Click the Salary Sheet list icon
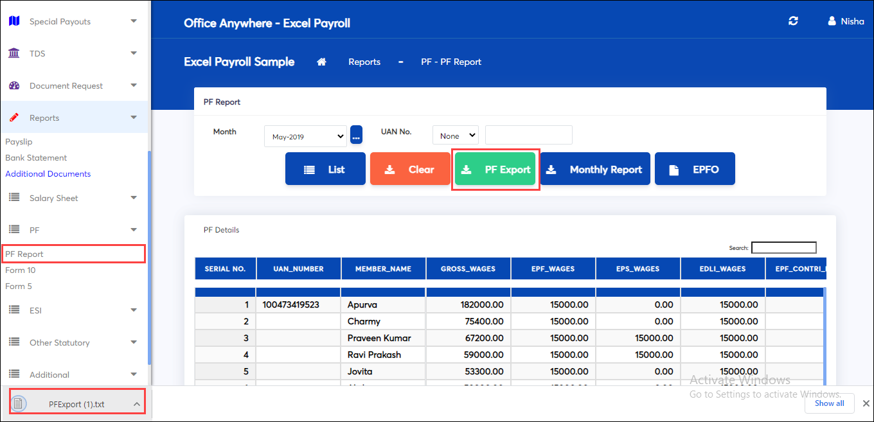Screen dimensions: 874x422 click(14, 198)
